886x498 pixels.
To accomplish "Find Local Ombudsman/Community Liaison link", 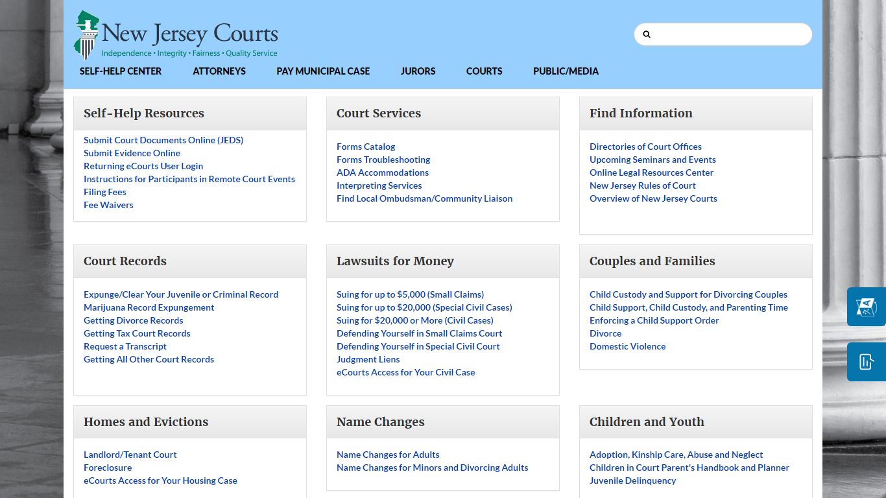I will (x=424, y=198).
